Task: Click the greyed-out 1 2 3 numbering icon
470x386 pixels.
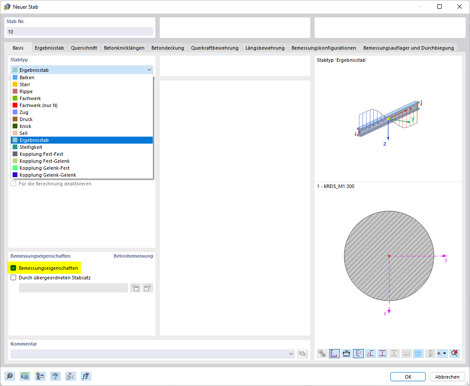Action: tap(406, 353)
